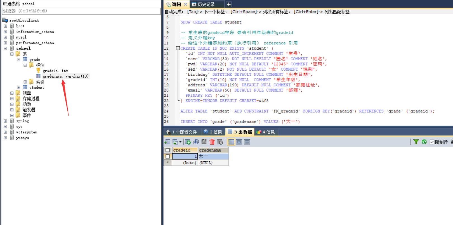Screen dimensions: 453x225
Task: Click the 触发器 folder icon
Action: coord(18,109)
